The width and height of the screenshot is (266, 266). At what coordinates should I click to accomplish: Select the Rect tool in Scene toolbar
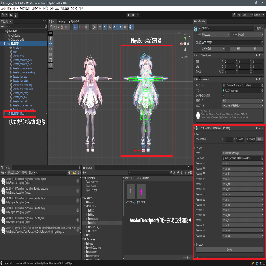51,60
